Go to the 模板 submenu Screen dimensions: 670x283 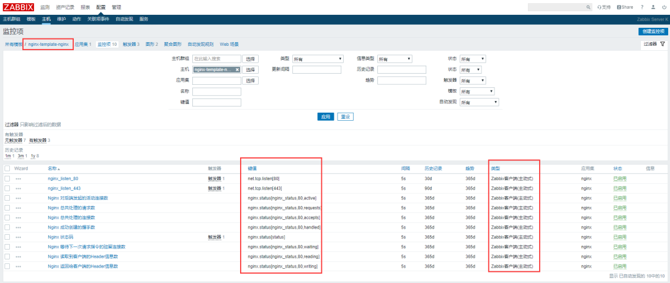(x=31, y=19)
